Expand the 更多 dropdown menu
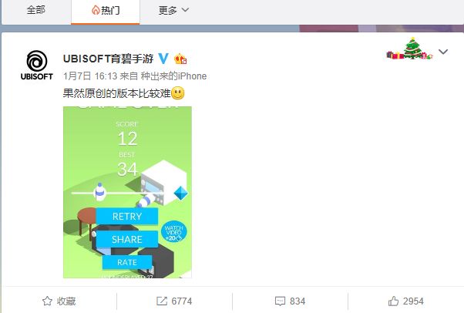Screen dimensions: 464x313 (173, 11)
